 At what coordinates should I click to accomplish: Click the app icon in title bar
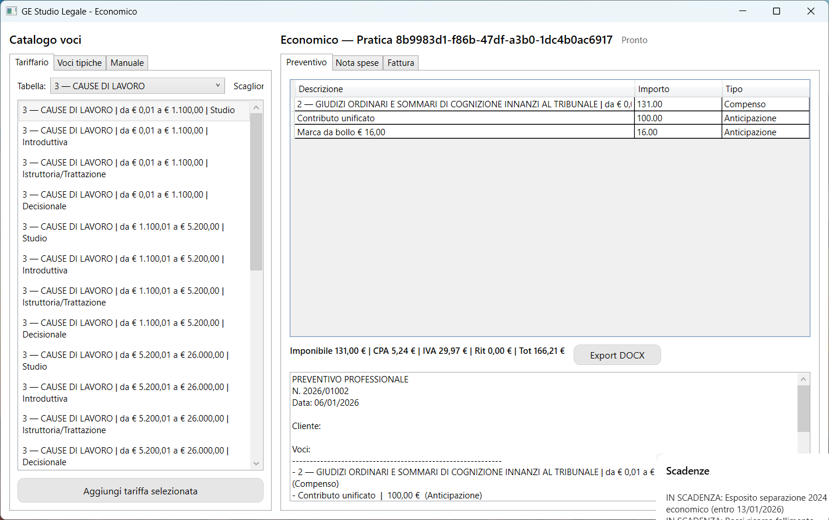11,11
